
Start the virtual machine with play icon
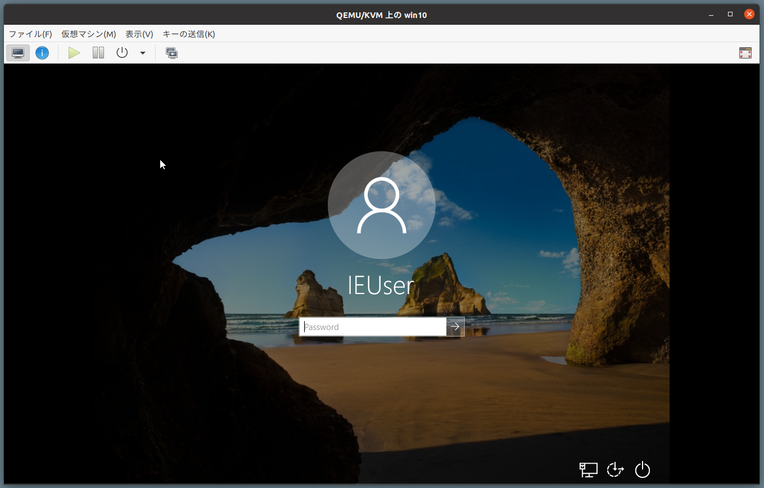[x=74, y=53]
